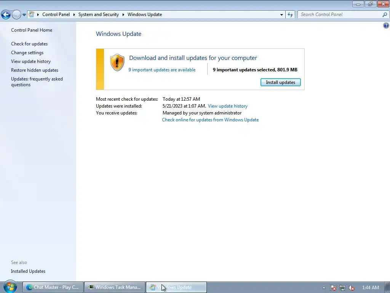Open Help via the blue question mark
Screen dimensions: 390x293
386,26
